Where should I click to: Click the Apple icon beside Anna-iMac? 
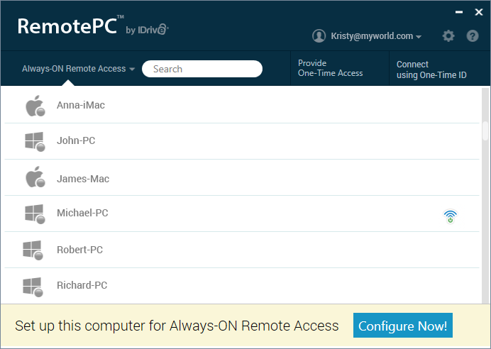click(x=34, y=106)
